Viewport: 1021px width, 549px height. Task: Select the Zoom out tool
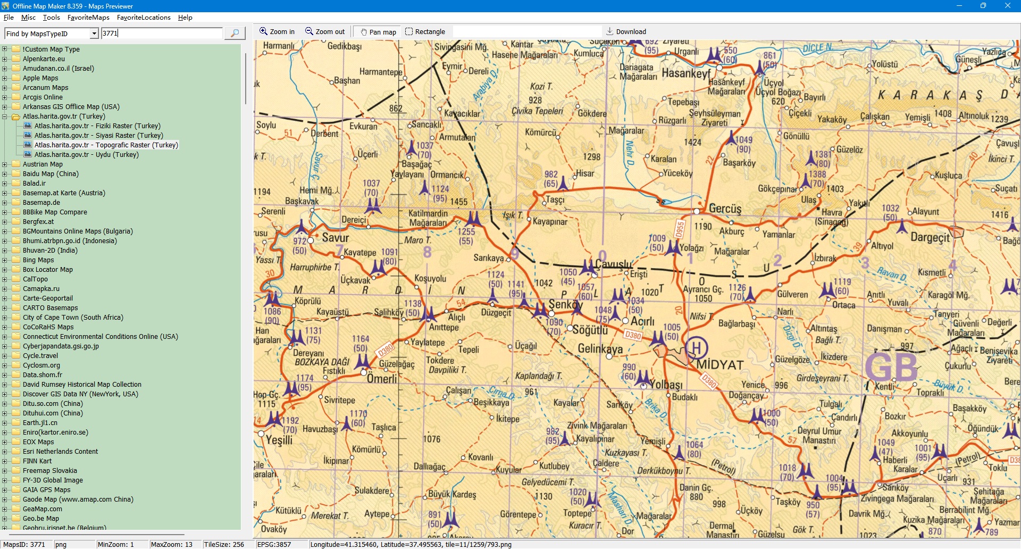pos(325,32)
